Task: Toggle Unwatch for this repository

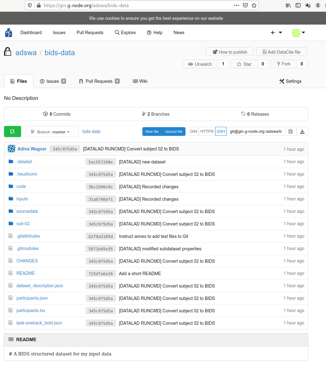Action: tap(200, 64)
